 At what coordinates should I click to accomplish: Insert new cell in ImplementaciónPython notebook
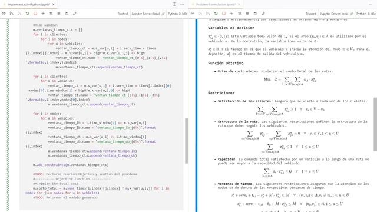pos(43,14)
